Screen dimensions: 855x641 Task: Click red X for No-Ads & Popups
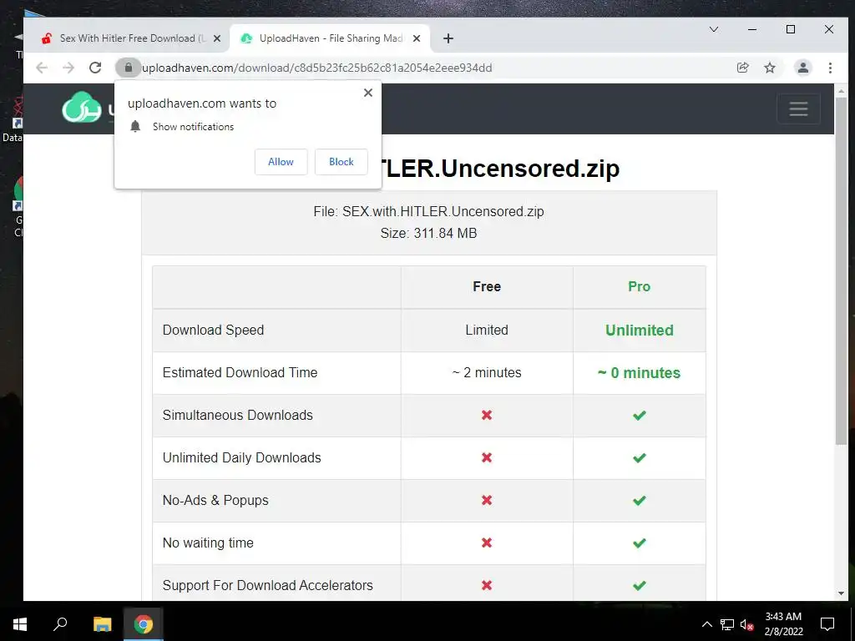(x=487, y=501)
